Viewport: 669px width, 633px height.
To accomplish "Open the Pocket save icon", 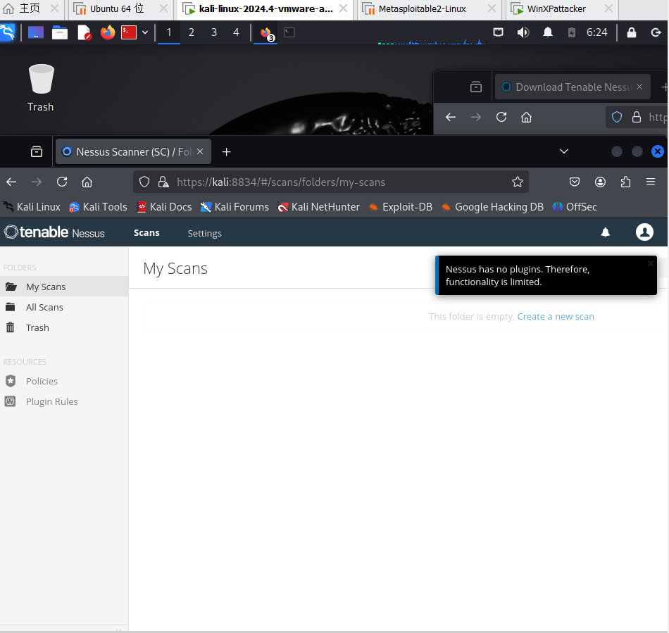I will tap(575, 182).
